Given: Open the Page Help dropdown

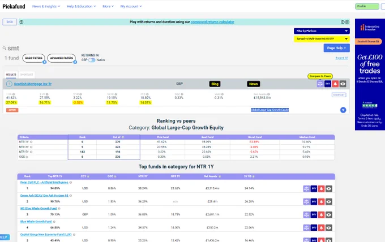Looking at the screenshot, I should click(x=336, y=48).
